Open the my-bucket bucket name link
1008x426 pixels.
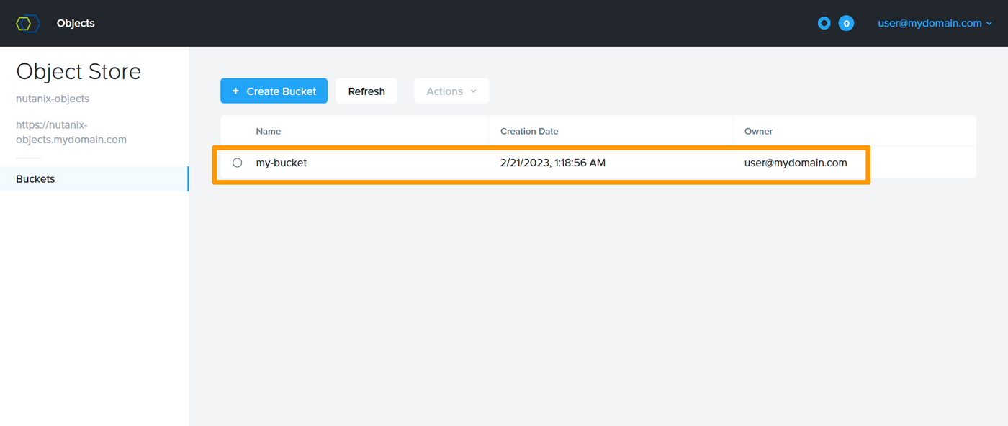coord(282,163)
